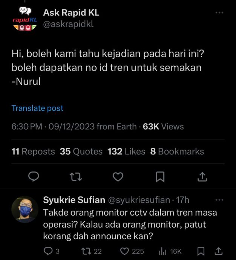This screenshot has width=236, height=260.
Task: View the 11 Reposts list
Action: [33, 151]
